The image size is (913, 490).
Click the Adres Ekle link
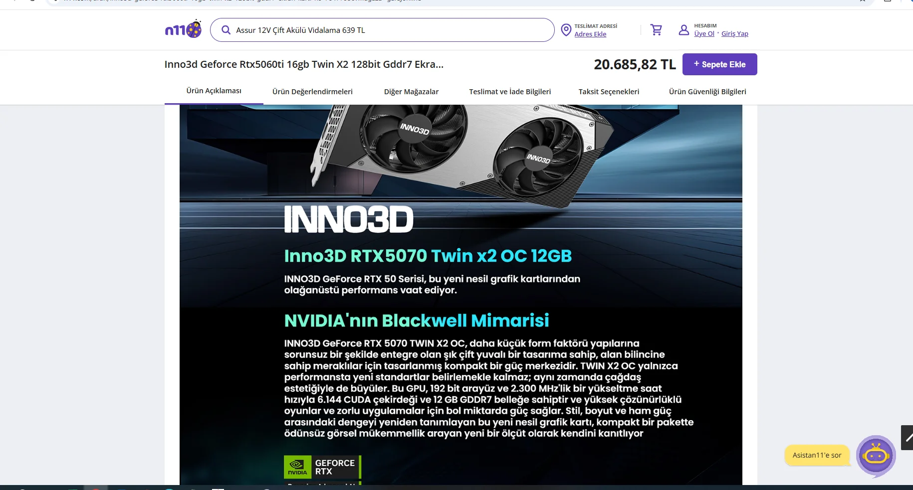tap(590, 34)
